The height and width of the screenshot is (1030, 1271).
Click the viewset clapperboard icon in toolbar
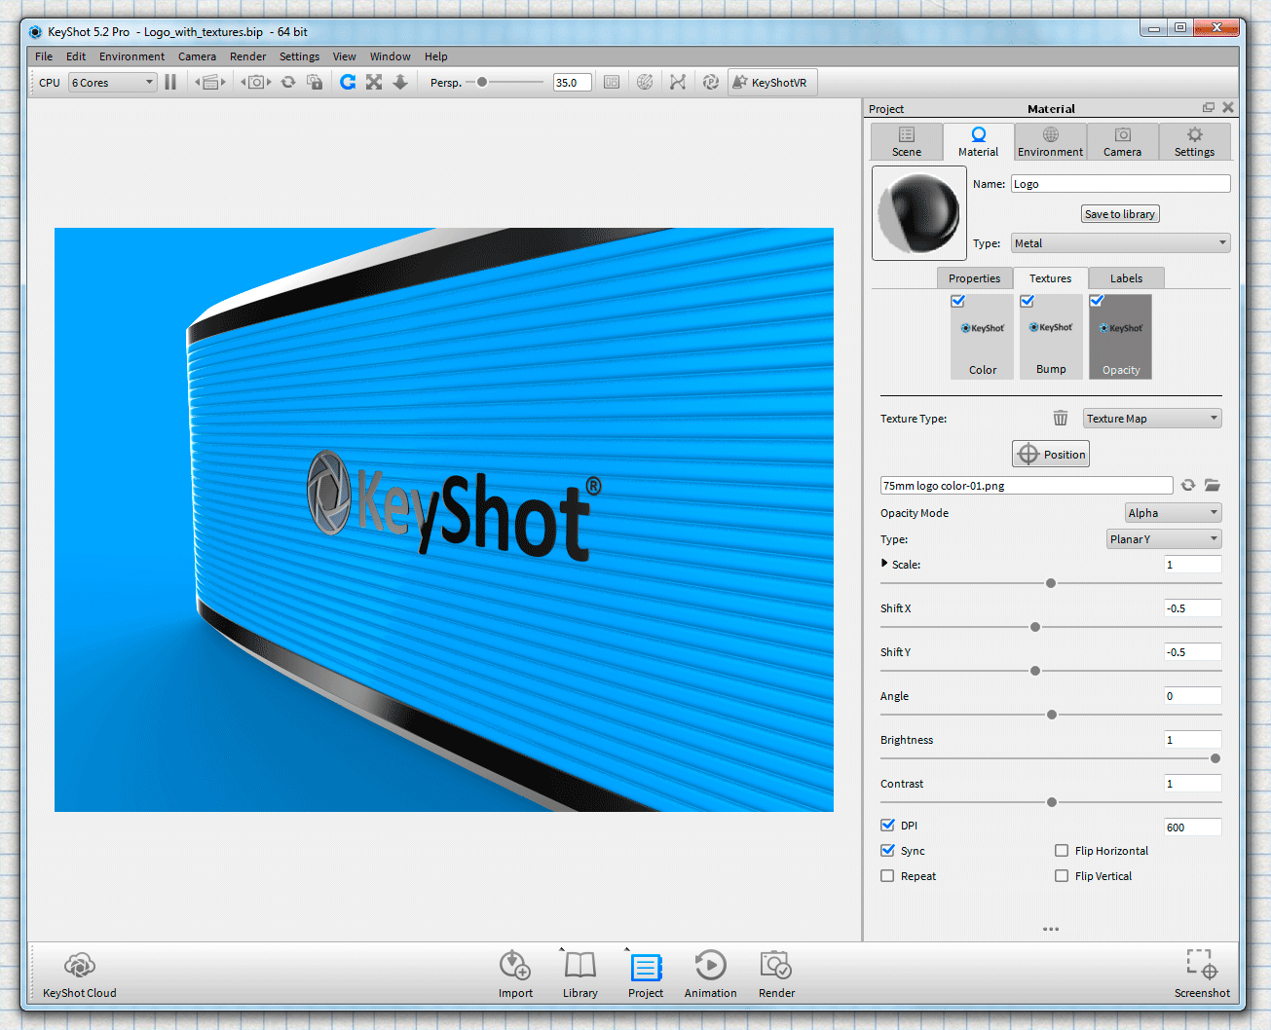210,83
